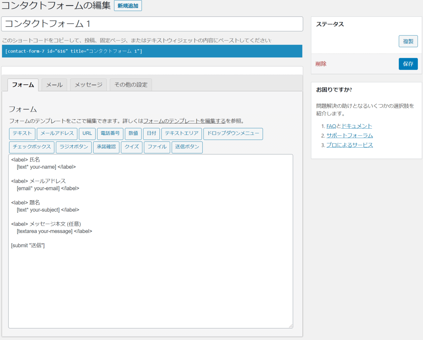The height and width of the screenshot is (340, 423).
Task: Open the プロによるサービス link
Action: pos(350,145)
